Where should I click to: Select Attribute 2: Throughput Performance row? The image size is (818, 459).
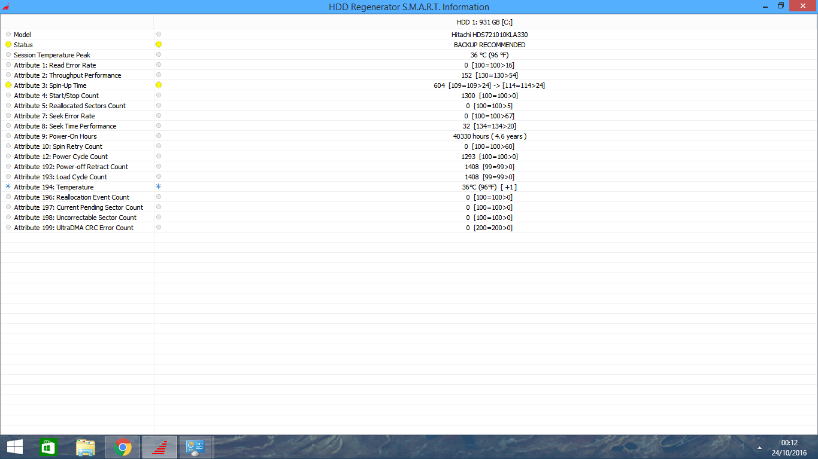click(x=68, y=75)
